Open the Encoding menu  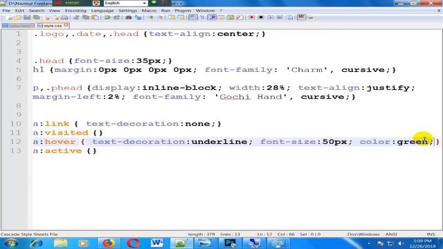point(75,10)
